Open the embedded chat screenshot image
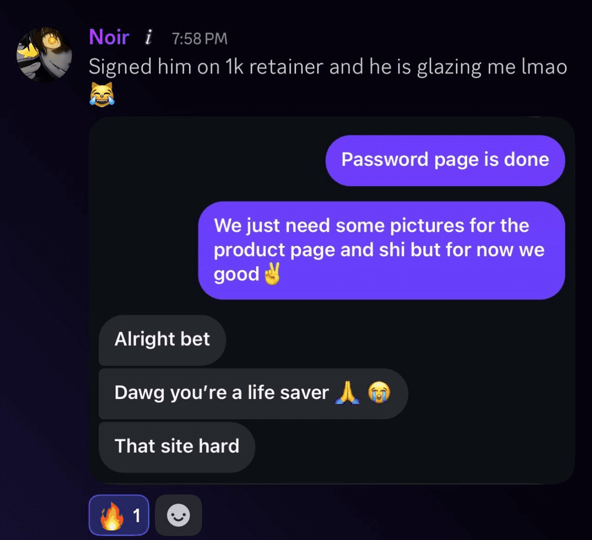Image resolution: width=592 pixels, height=540 pixels. click(332, 300)
